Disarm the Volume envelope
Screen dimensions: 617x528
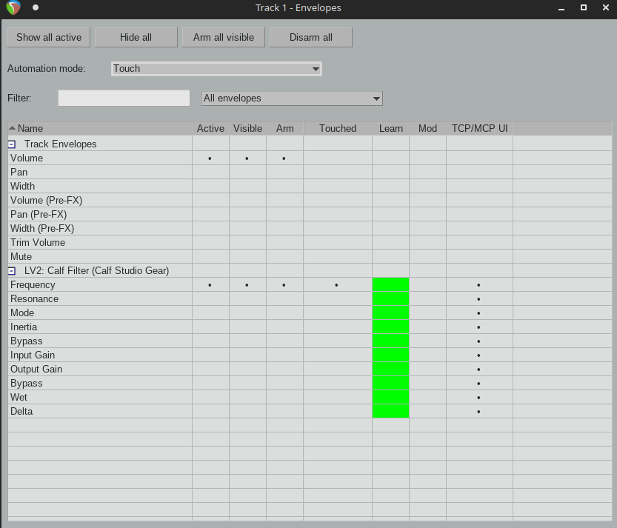click(284, 158)
